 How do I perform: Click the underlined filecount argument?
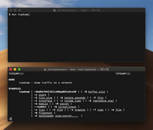pos(46,113)
